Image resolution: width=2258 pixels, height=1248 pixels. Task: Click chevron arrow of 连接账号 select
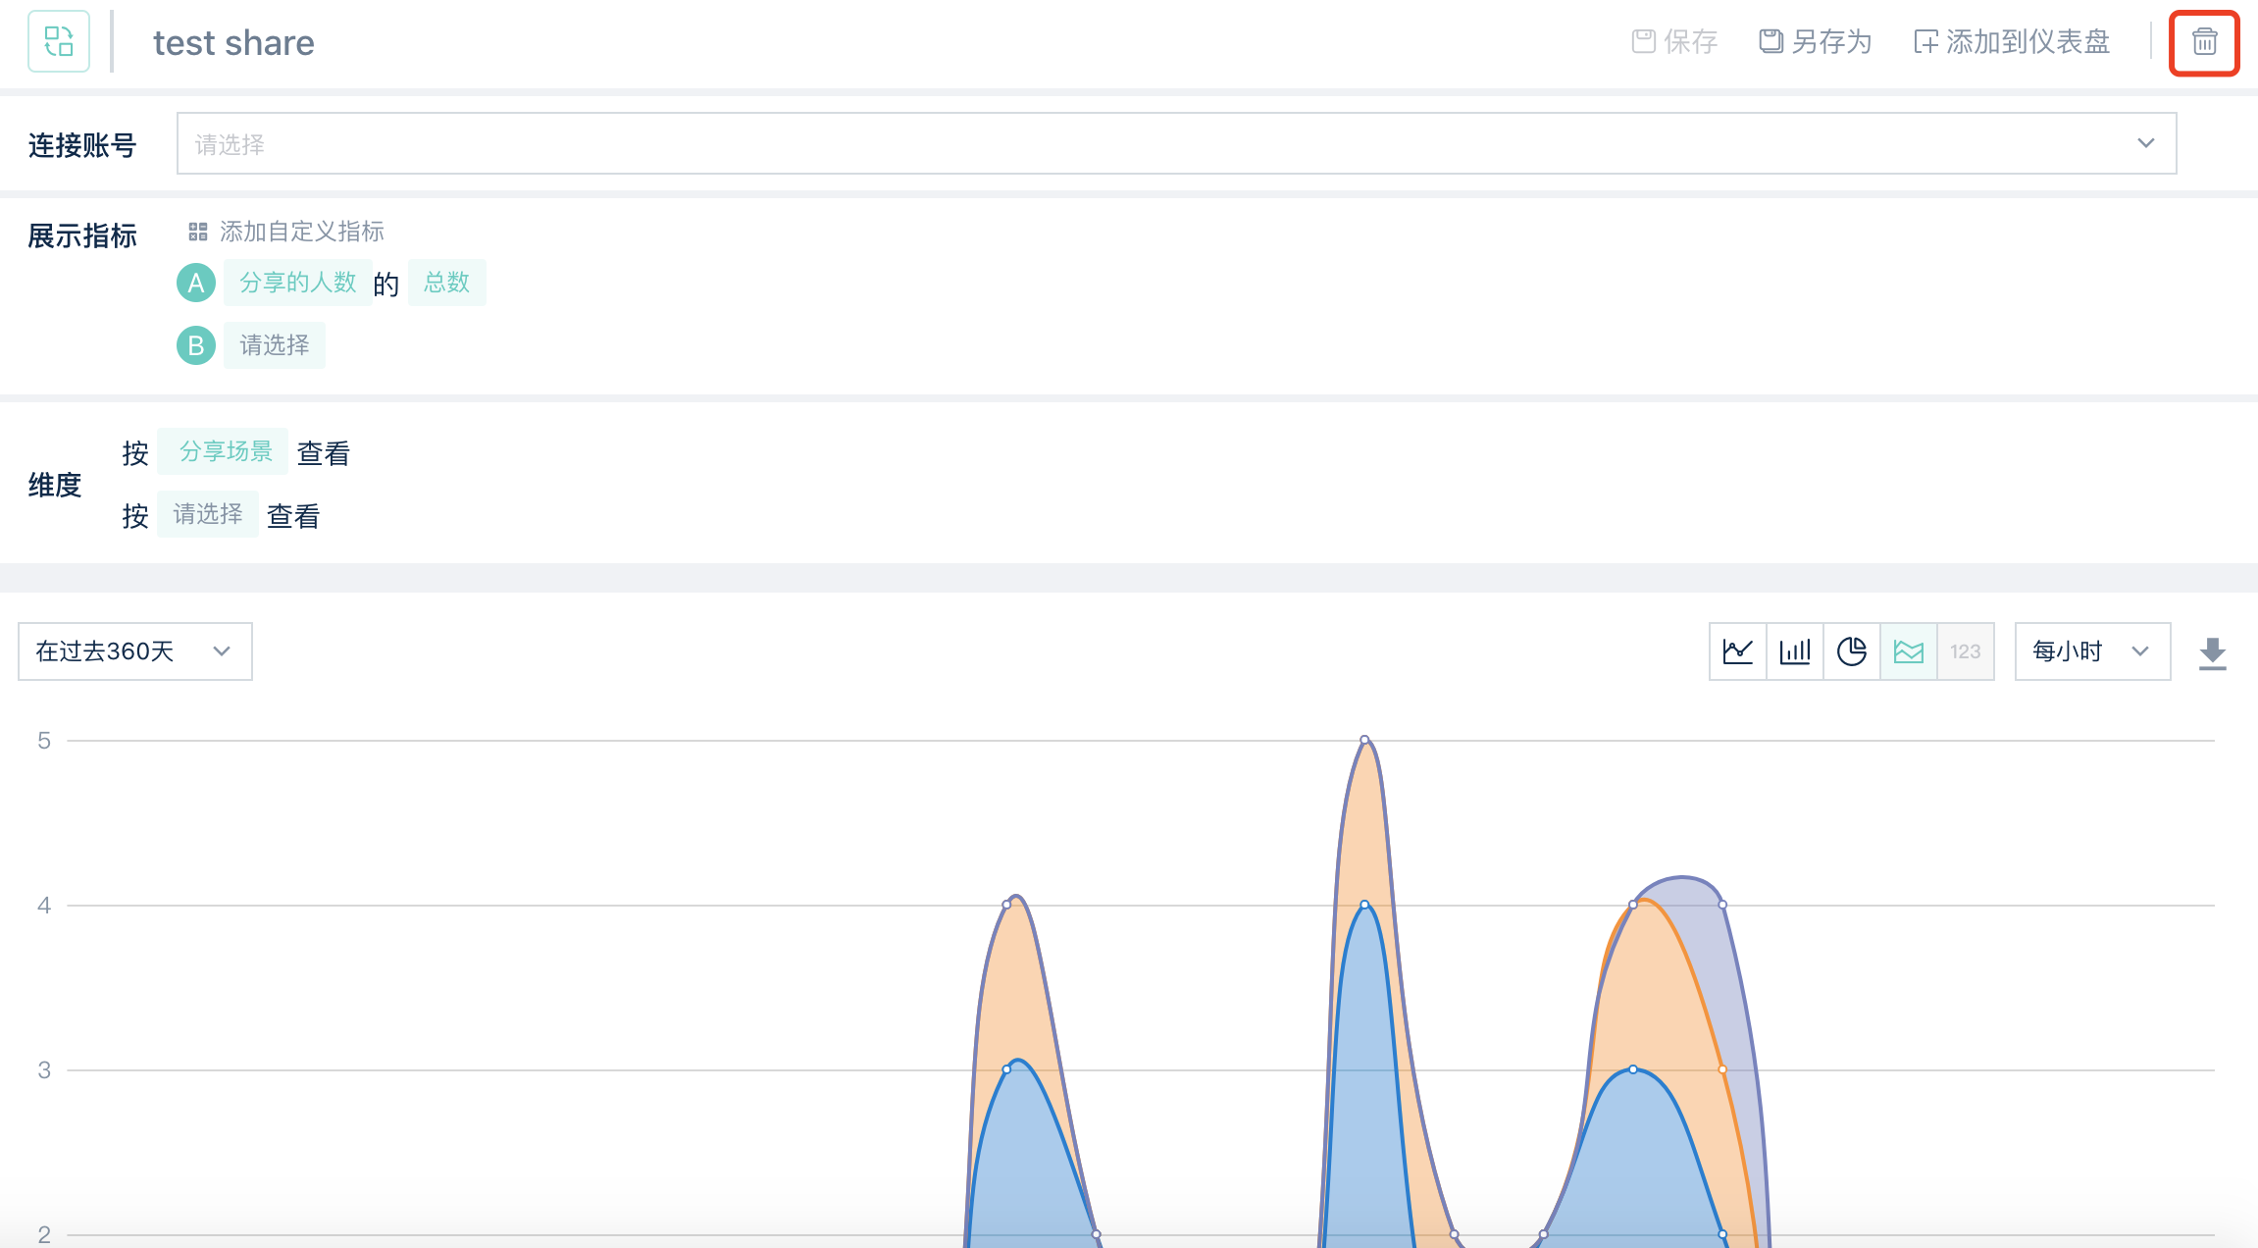tap(2146, 143)
